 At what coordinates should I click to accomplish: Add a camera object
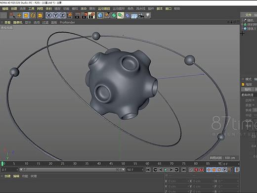pyautogui.click(x=141, y=15)
